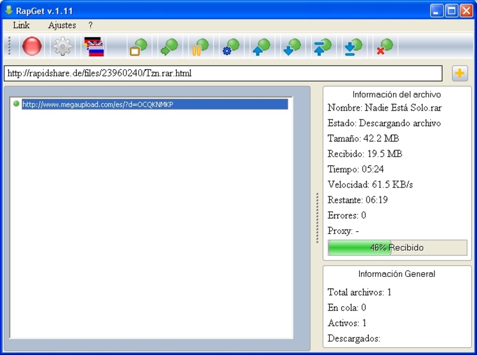Minimize the RapGet window
Image resolution: width=477 pixels, height=355 pixels.
(x=437, y=11)
